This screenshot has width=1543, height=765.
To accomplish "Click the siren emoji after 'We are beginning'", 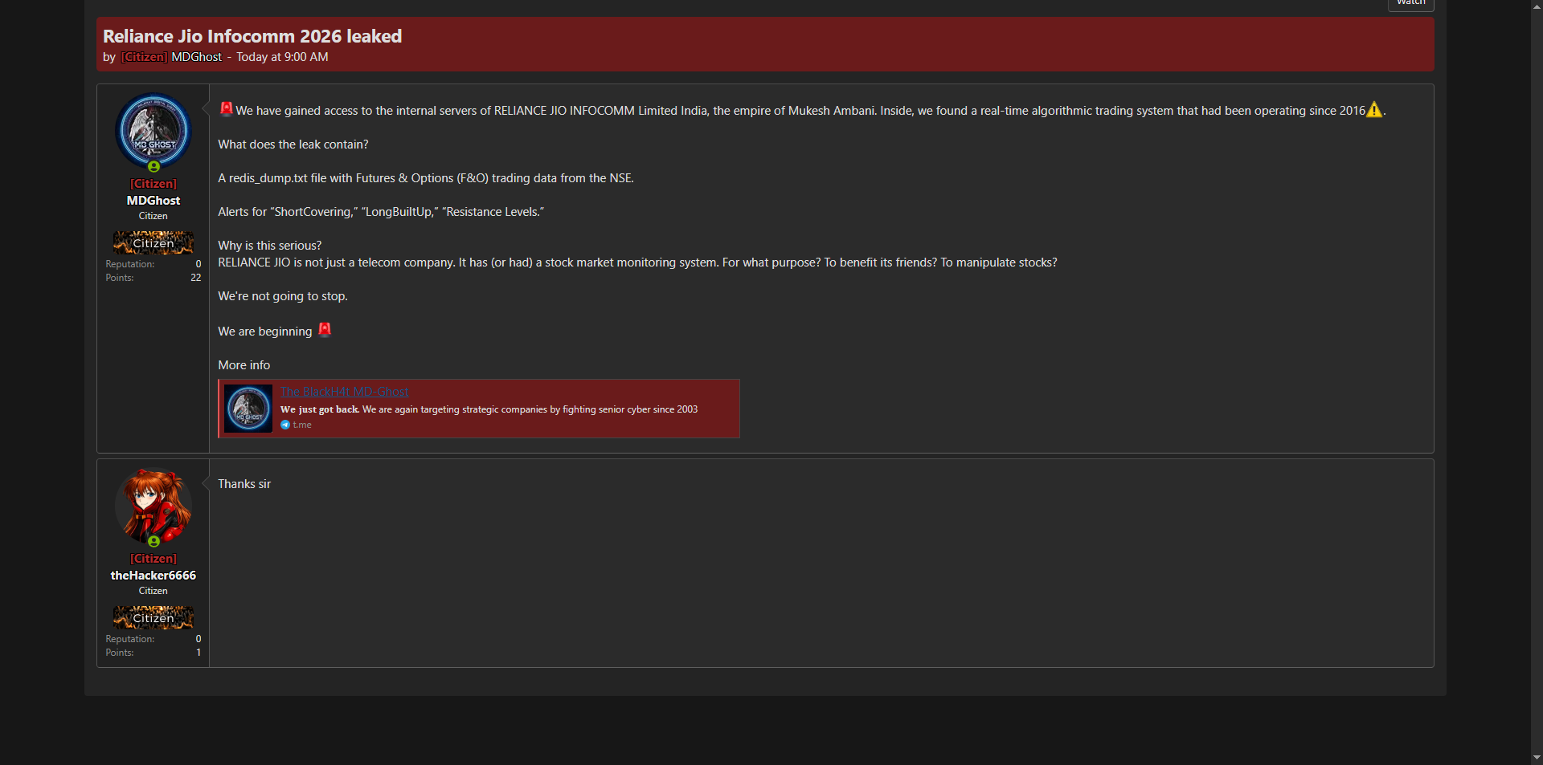I will [325, 330].
